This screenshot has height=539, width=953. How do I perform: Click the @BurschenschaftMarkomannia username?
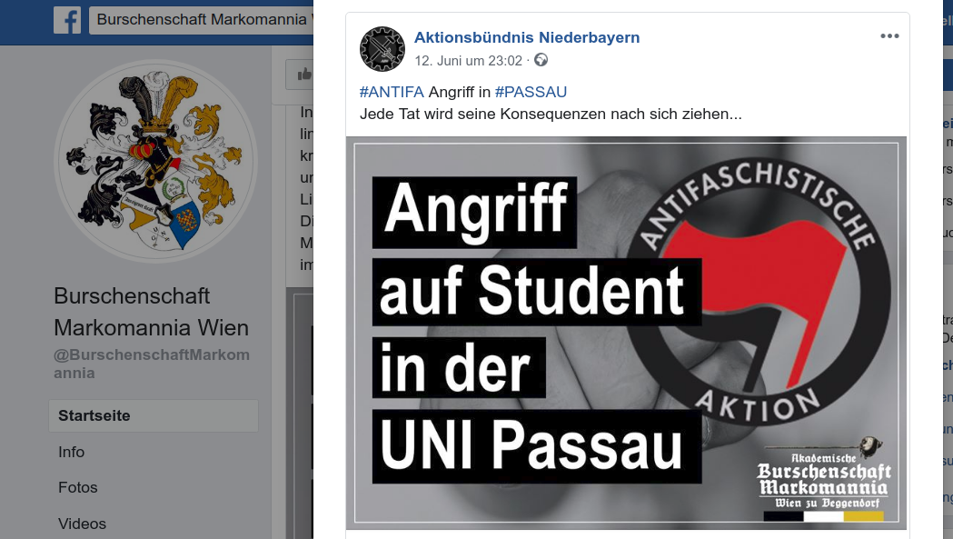[152, 364]
